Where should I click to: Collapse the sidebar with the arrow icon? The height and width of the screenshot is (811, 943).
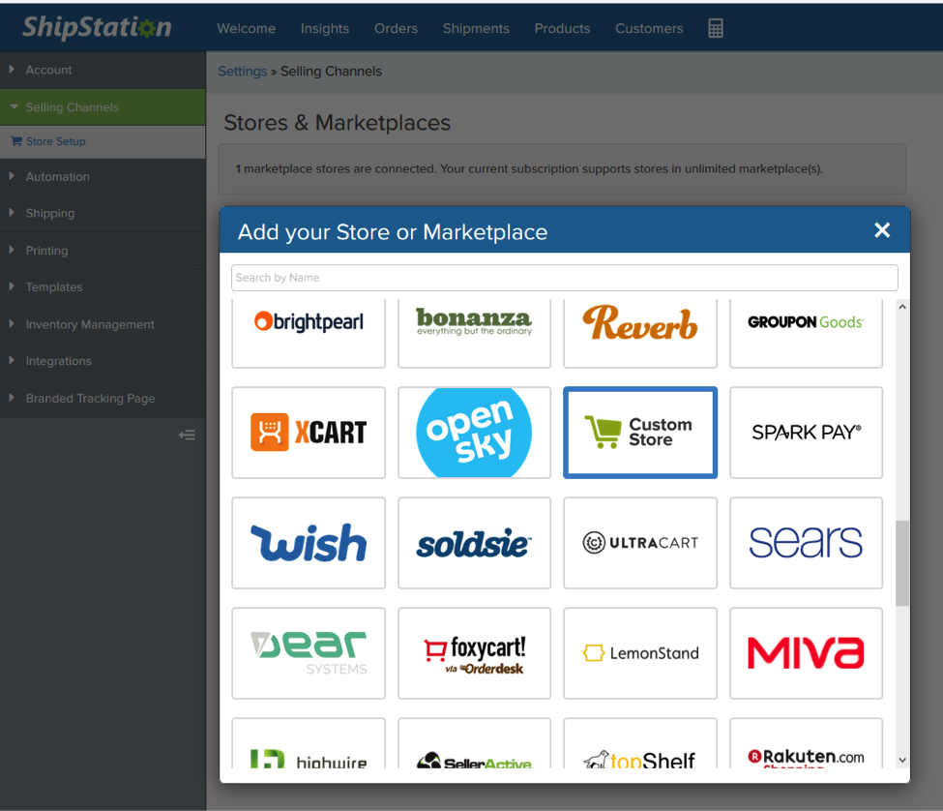coord(187,435)
